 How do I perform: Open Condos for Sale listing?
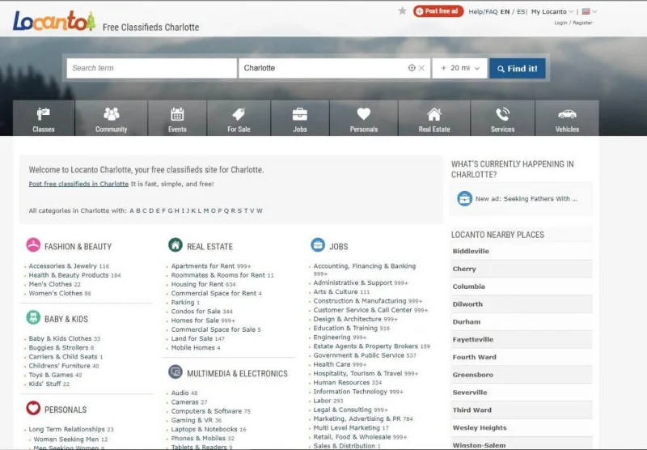coord(196,312)
